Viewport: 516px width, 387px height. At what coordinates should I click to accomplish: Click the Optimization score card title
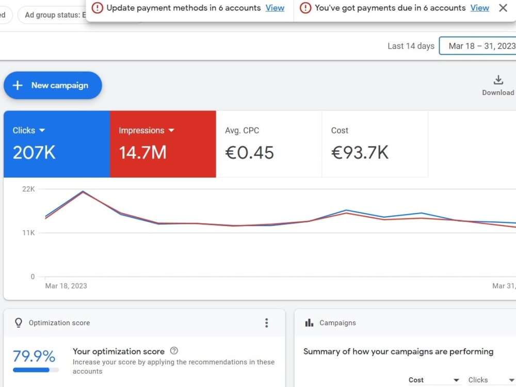[x=59, y=323]
